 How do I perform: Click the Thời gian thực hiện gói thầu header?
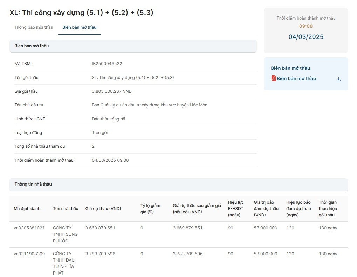point(328,209)
